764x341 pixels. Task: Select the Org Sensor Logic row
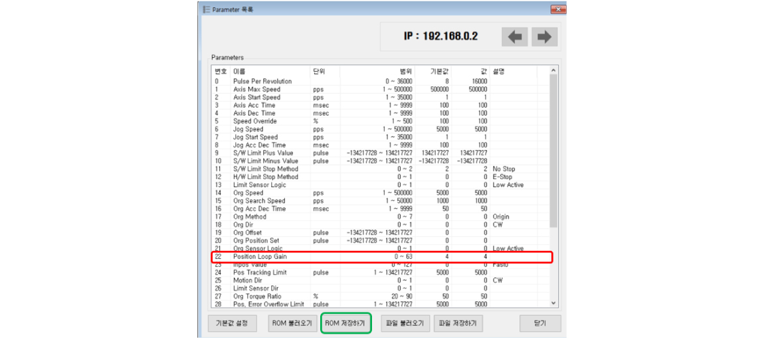(380, 249)
